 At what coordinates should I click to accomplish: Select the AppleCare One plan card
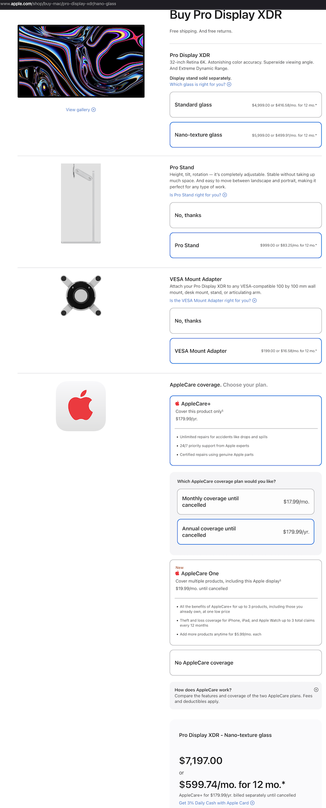(x=246, y=603)
